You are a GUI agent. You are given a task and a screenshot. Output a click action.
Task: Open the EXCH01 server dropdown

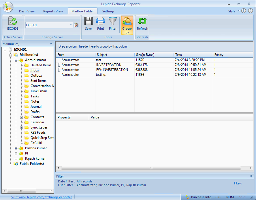coord(71,25)
